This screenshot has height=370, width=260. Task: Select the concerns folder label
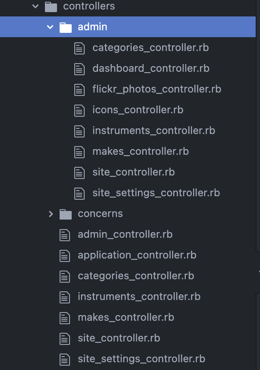(100, 214)
